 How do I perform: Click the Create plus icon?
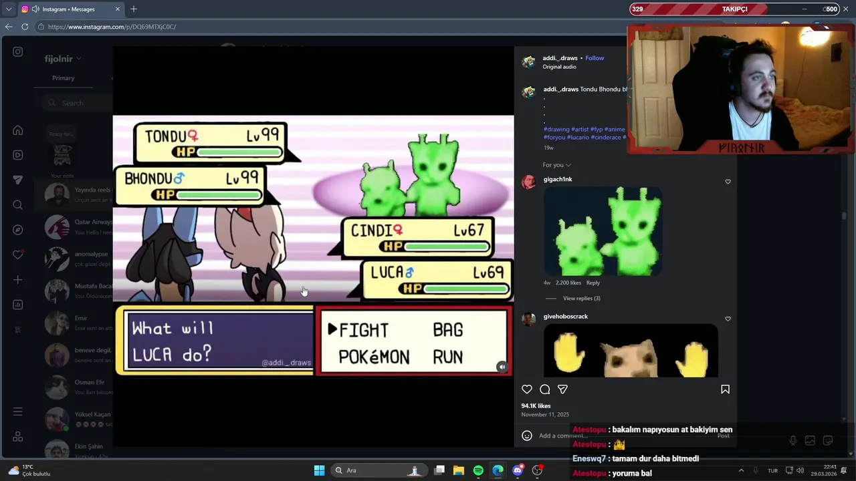click(18, 280)
